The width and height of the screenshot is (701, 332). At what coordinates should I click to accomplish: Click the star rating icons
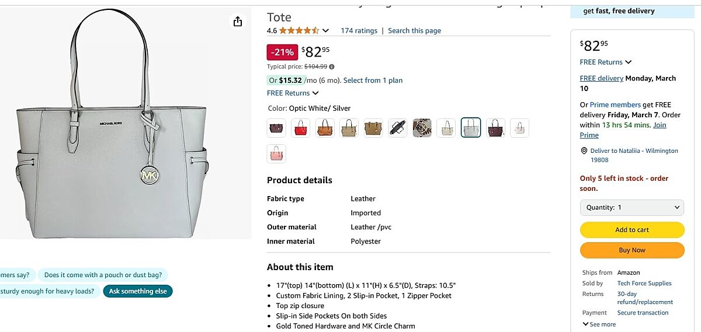click(299, 31)
